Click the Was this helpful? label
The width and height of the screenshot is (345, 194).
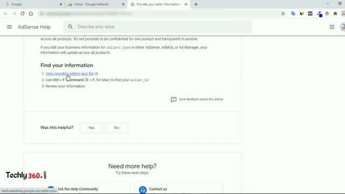pyautogui.click(x=57, y=128)
